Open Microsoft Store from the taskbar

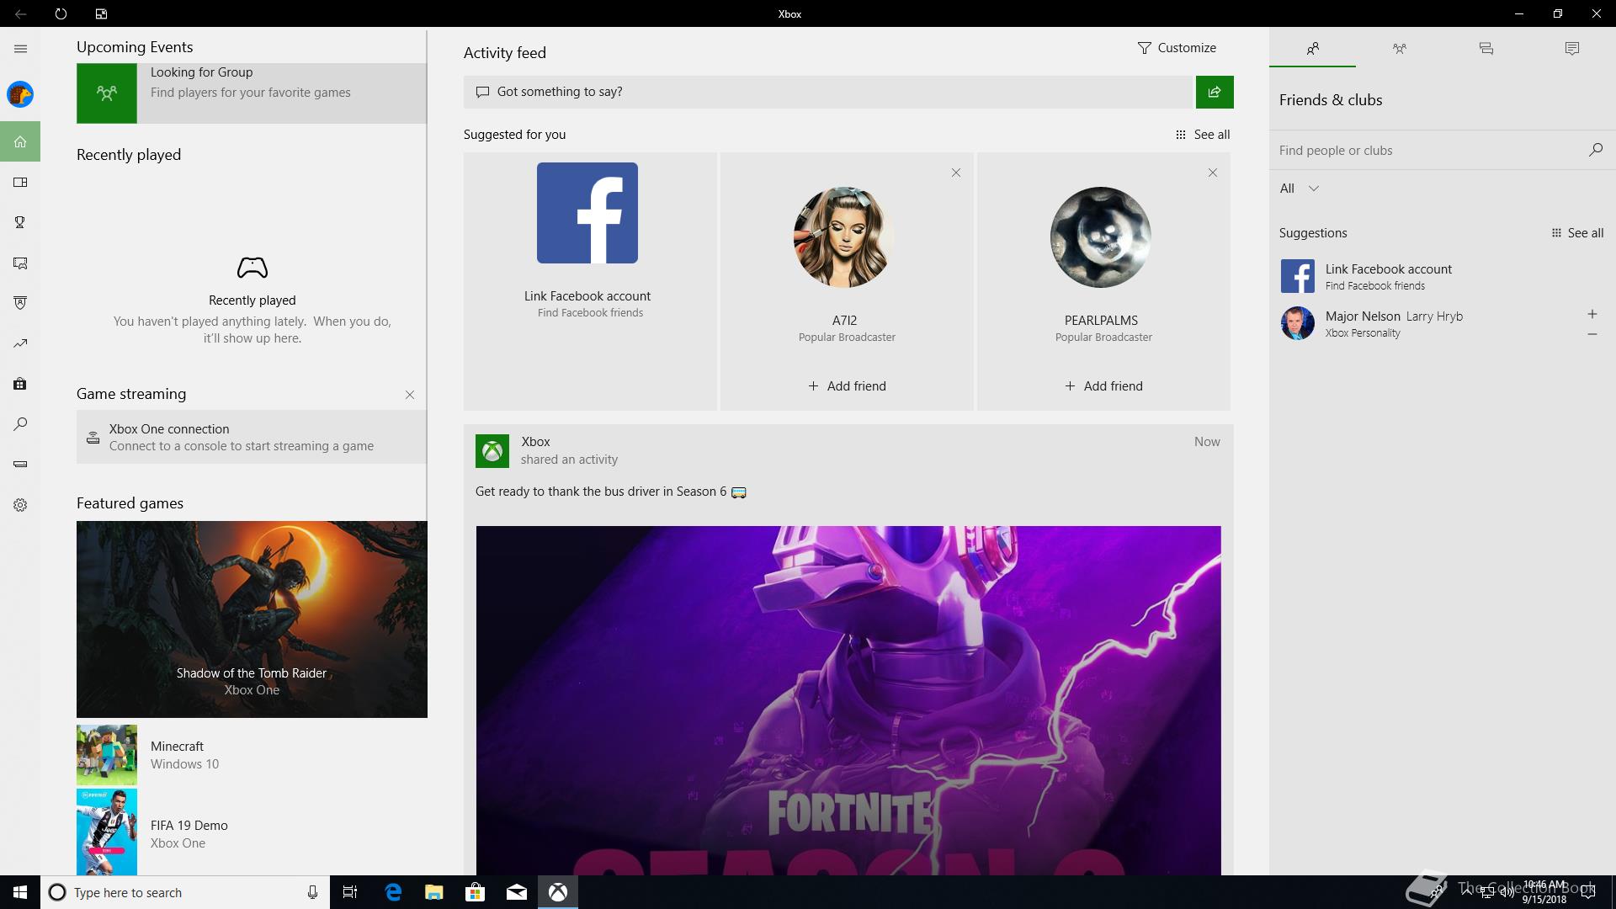point(476,892)
